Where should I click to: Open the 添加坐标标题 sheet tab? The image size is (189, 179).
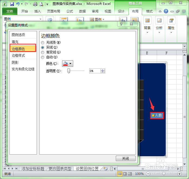tap(33, 169)
